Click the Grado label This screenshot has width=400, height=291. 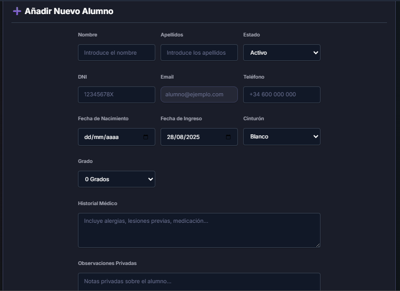click(x=85, y=161)
